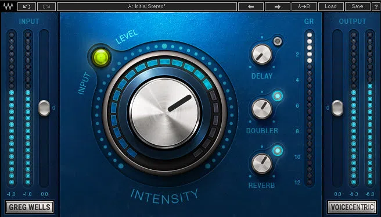
Task: Enable the Delay on/off toggle
Action: pyautogui.click(x=278, y=41)
